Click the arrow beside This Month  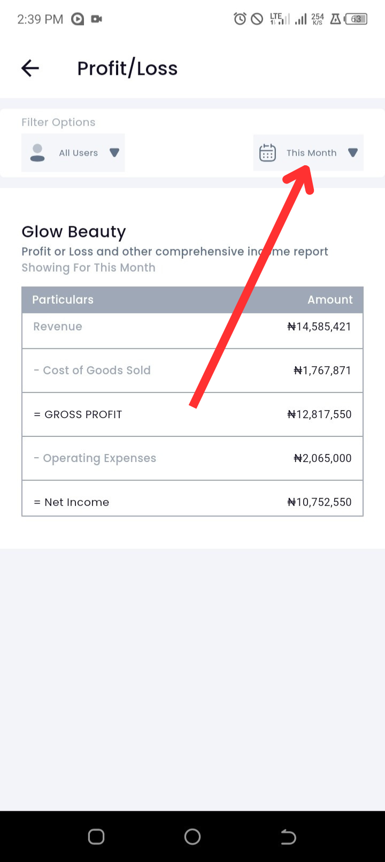click(352, 152)
